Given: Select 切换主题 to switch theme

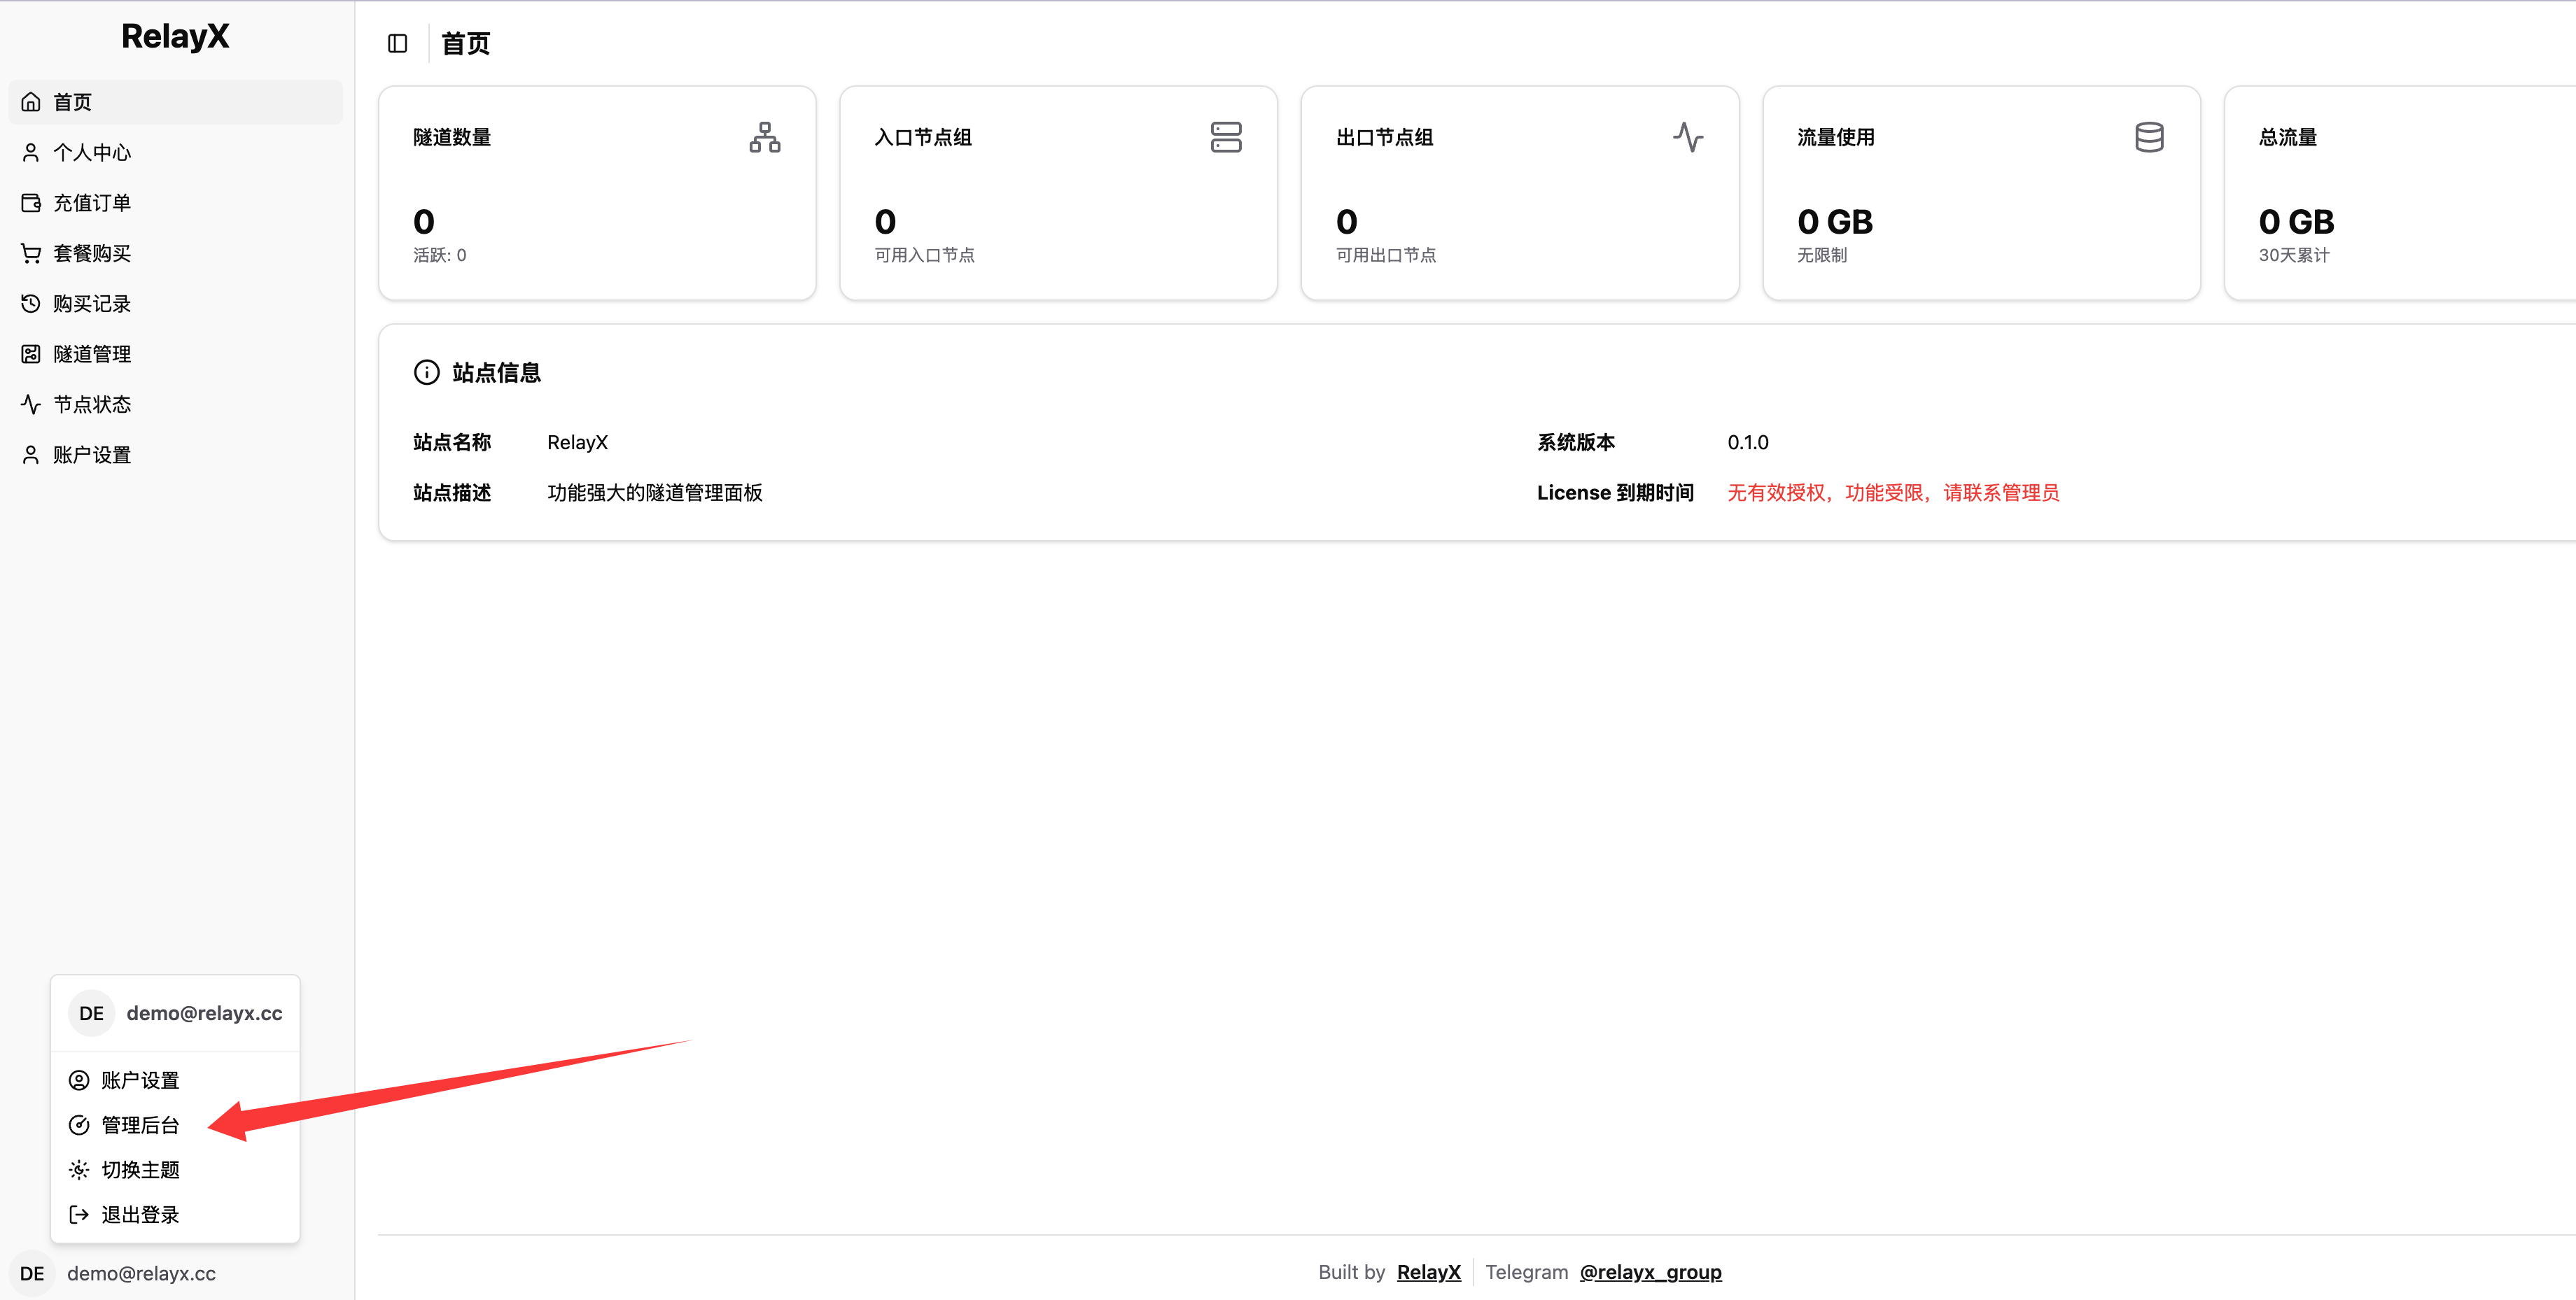Looking at the screenshot, I should pyautogui.click(x=140, y=1169).
